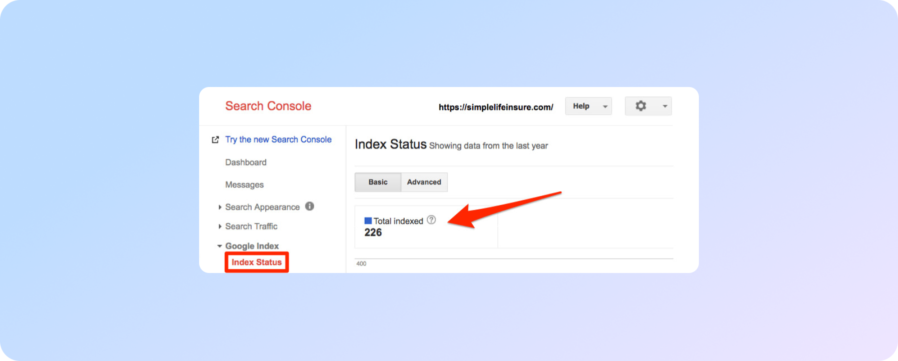Click the Total indexed label text
The height and width of the screenshot is (361, 898).
(398, 221)
